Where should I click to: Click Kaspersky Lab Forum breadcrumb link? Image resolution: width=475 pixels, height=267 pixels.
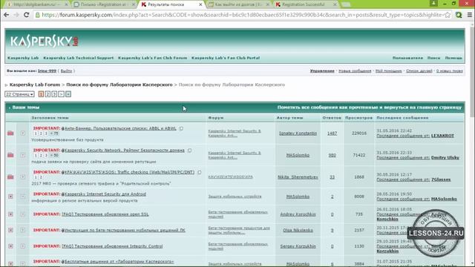pyautogui.click(x=35, y=85)
